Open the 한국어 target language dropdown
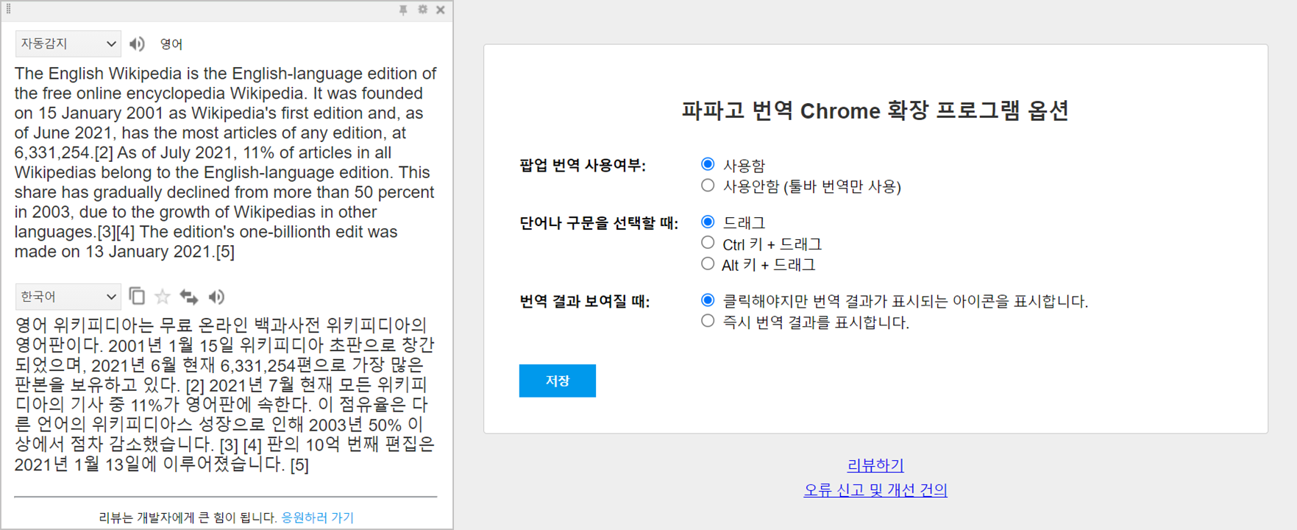Image resolution: width=1297 pixels, height=530 pixels. coord(68,297)
